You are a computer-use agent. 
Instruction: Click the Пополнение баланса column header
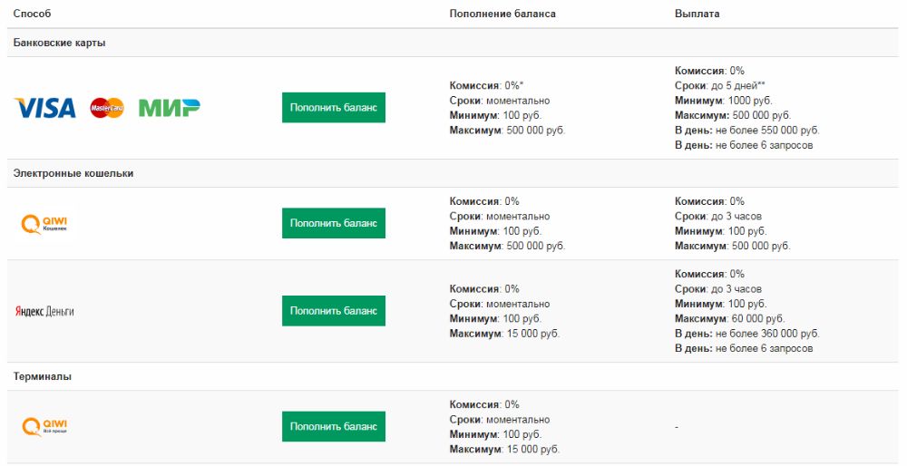[502, 14]
